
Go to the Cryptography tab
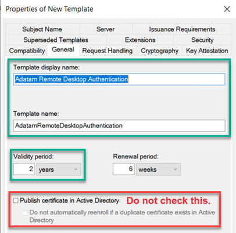pyautogui.click(x=160, y=51)
